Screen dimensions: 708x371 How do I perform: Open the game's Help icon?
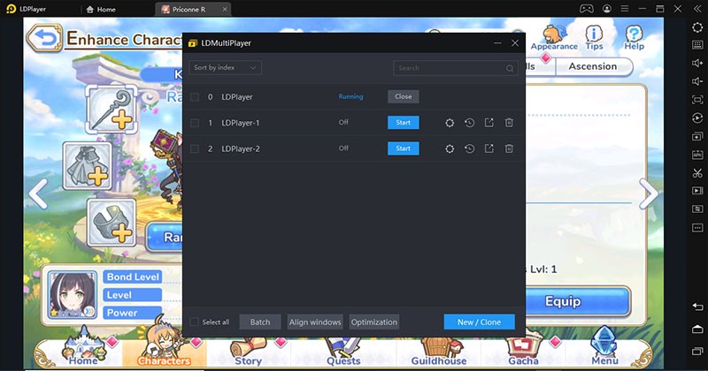[634, 37]
